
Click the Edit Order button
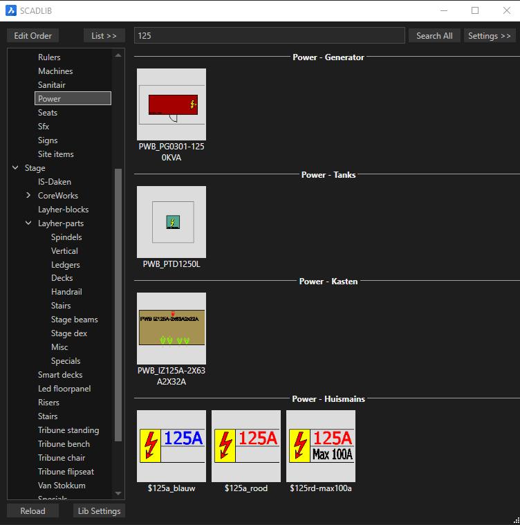[x=32, y=36]
